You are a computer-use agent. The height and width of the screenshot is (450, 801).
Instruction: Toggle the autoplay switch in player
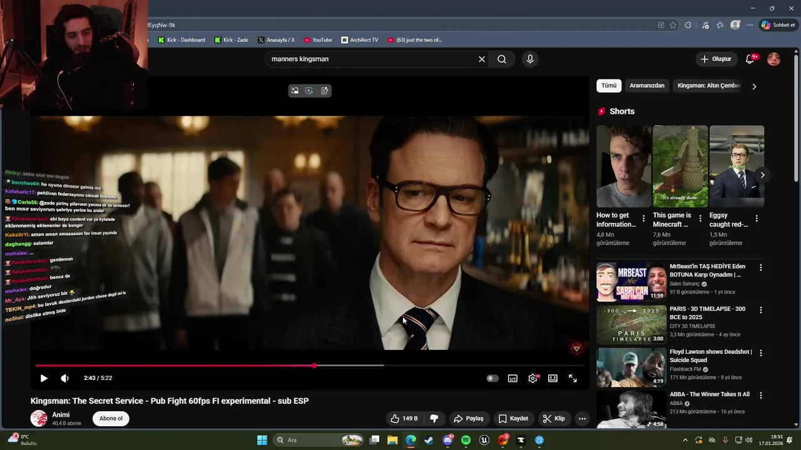point(492,378)
